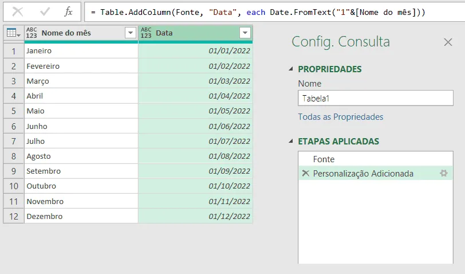Screen dimensions: 465x274
Task: Click the 01/07/2022 date cell
Action: point(195,141)
